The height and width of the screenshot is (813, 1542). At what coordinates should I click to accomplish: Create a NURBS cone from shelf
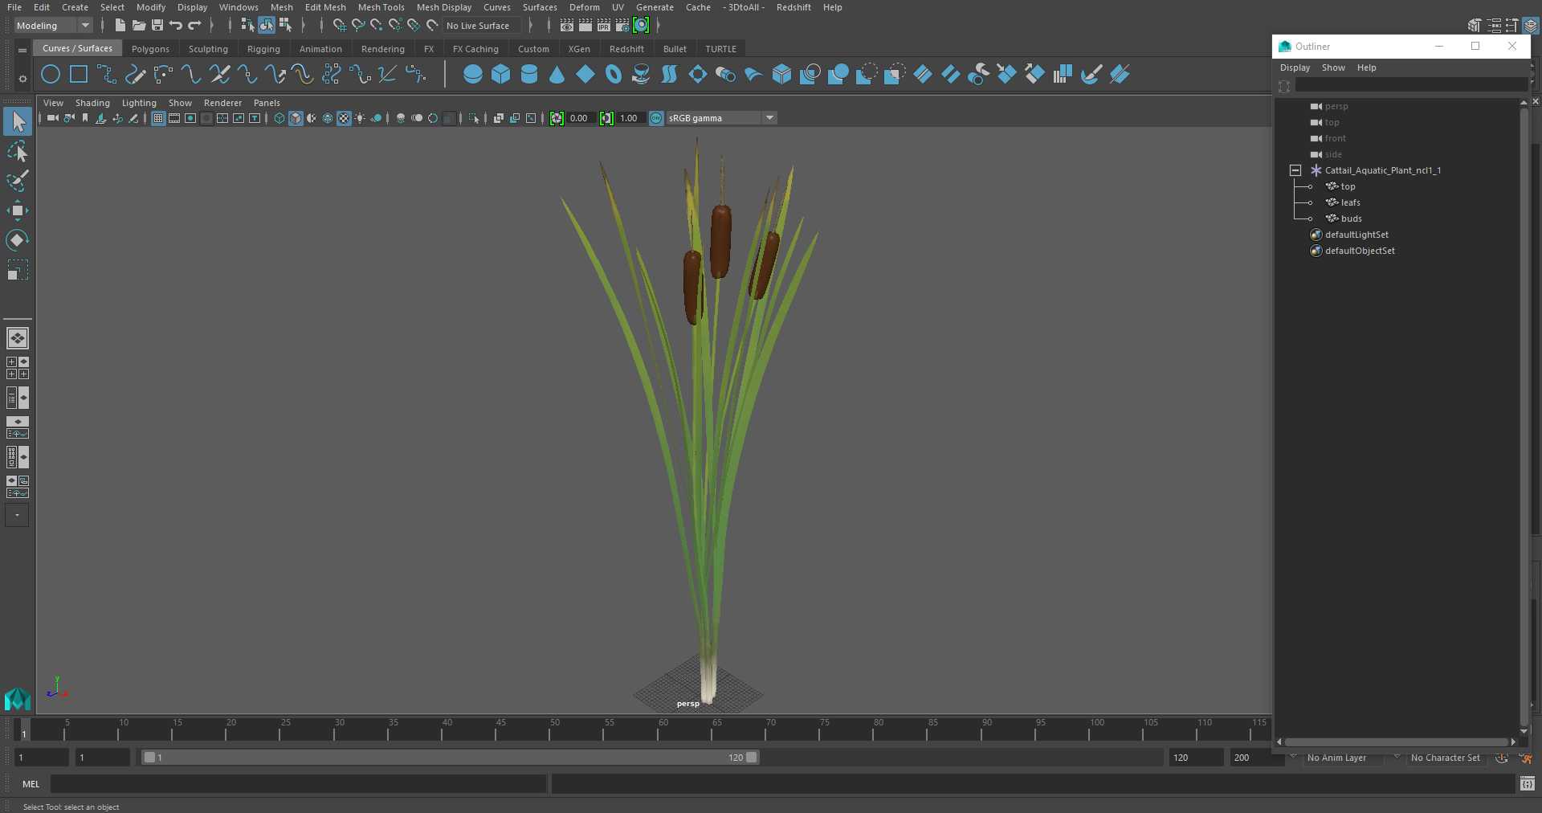tap(557, 75)
